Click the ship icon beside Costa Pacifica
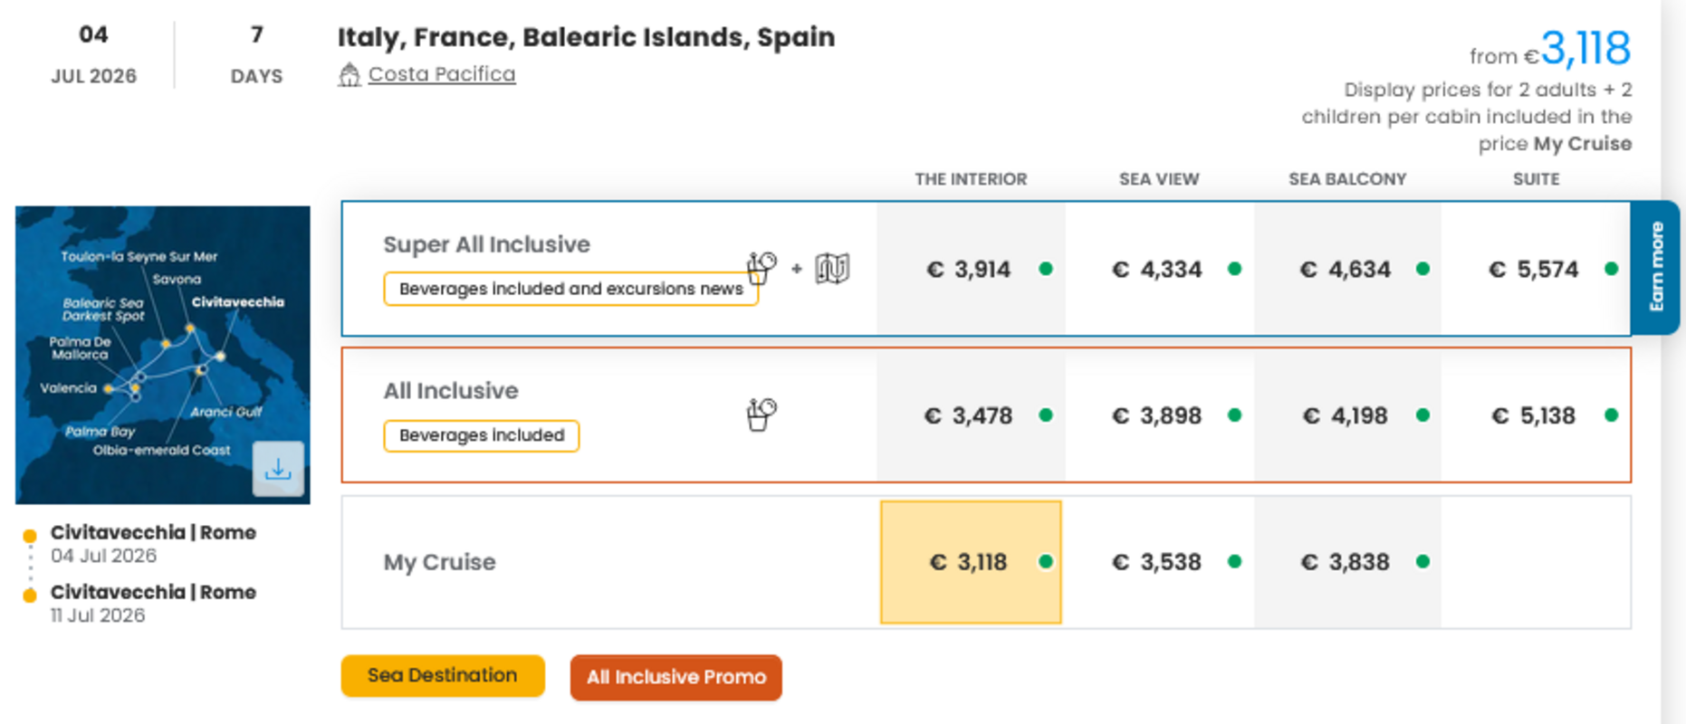The image size is (1686, 724). 349,75
